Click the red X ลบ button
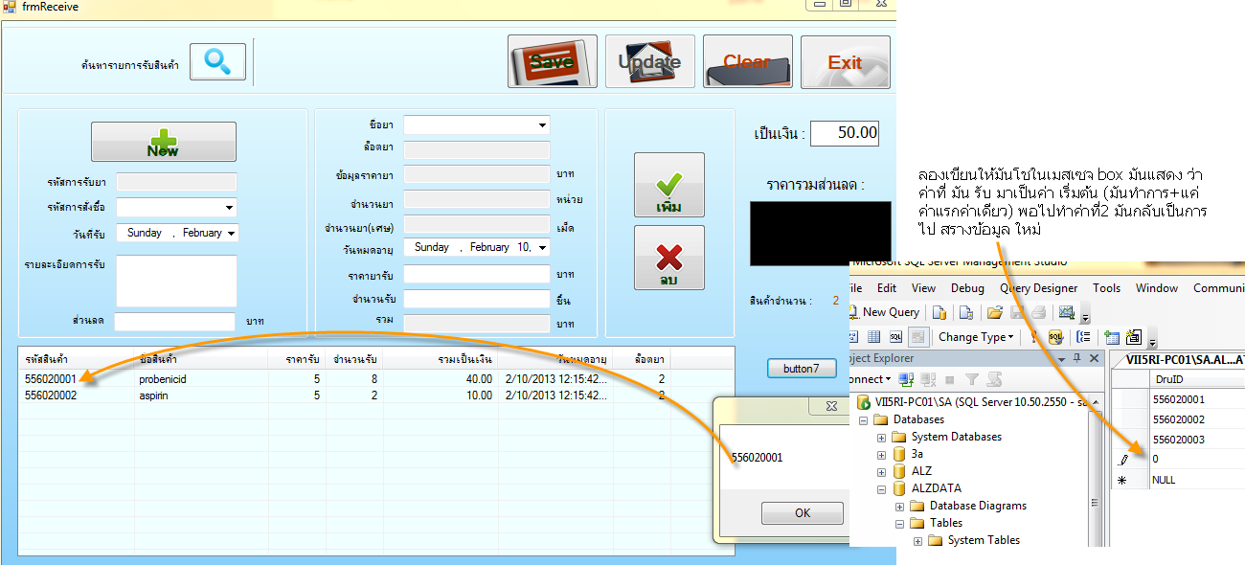This screenshot has width=1245, height=565. [668, 258]
